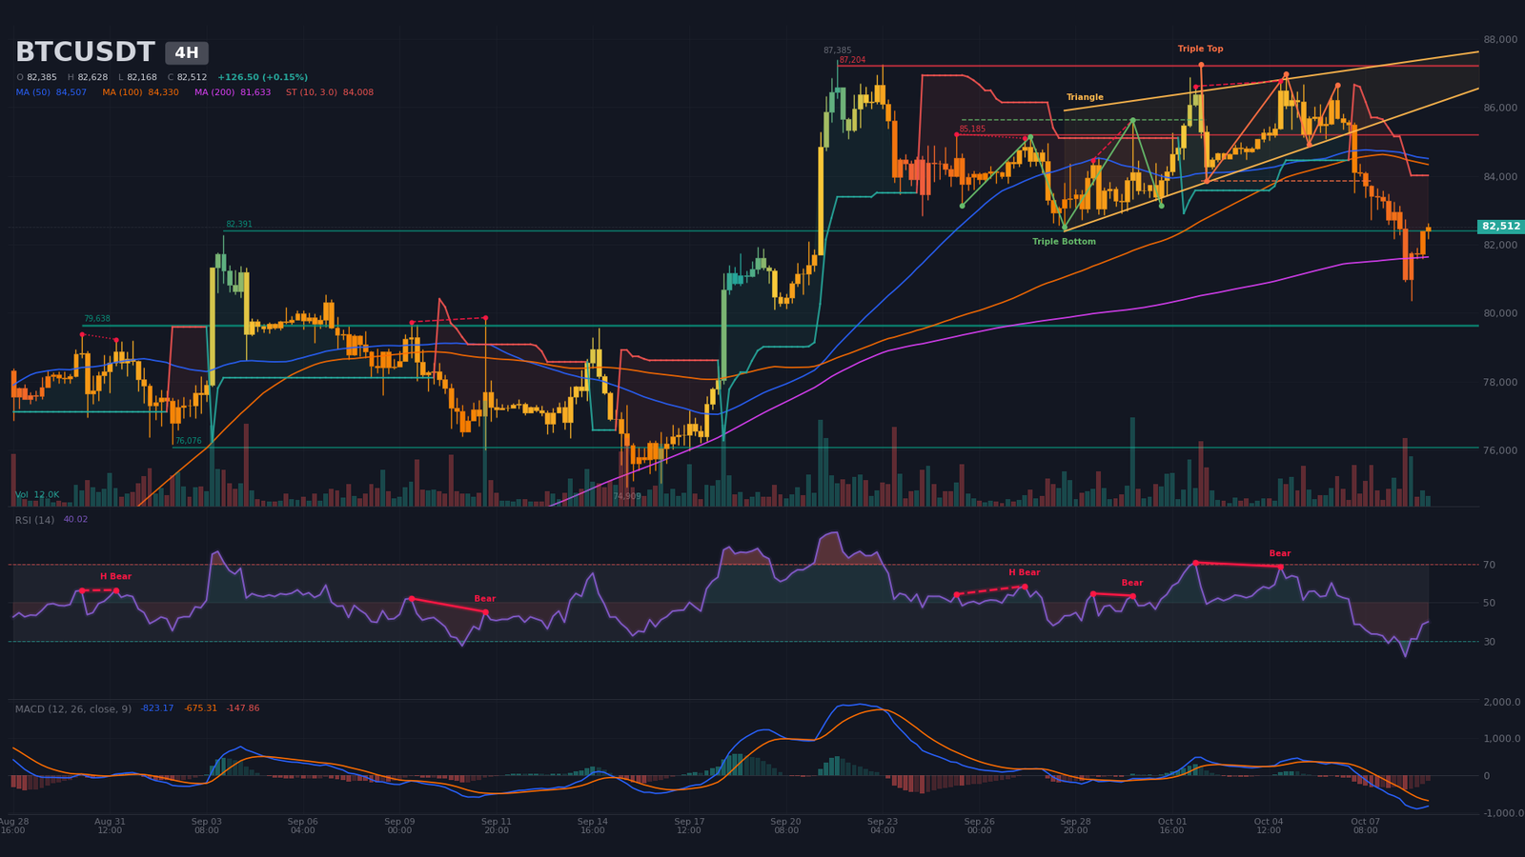
Task: Click the +126.50 (+0.15%) change readout
Action: coord(262,77)
